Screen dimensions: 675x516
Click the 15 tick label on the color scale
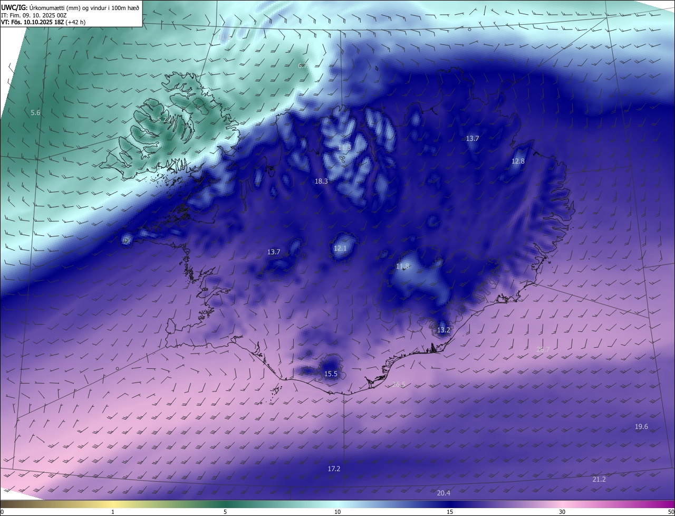[x=450, y=512]
